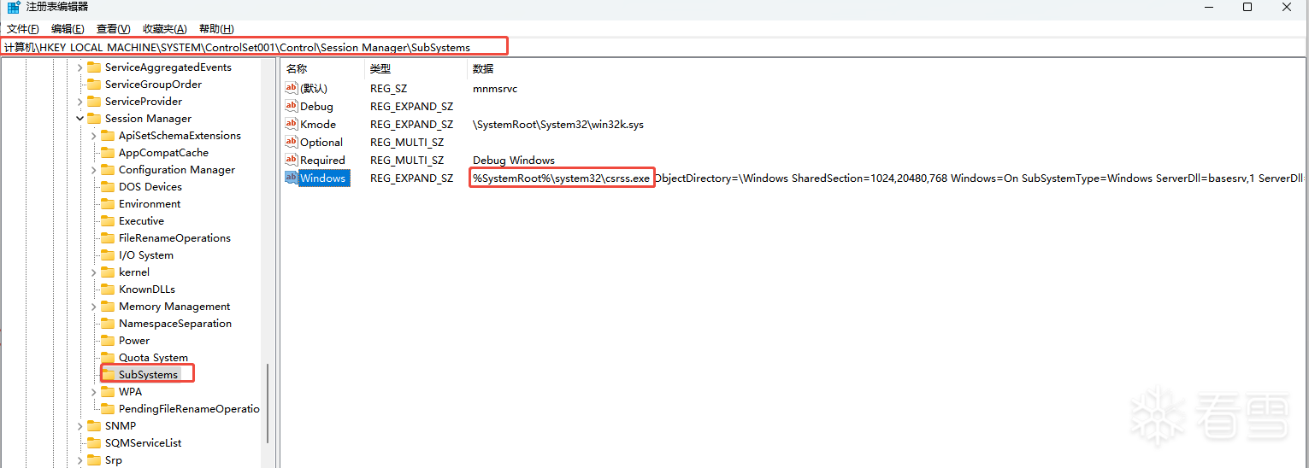
Task: Select the DOS Devices folder icon
Action: [108, 187]
